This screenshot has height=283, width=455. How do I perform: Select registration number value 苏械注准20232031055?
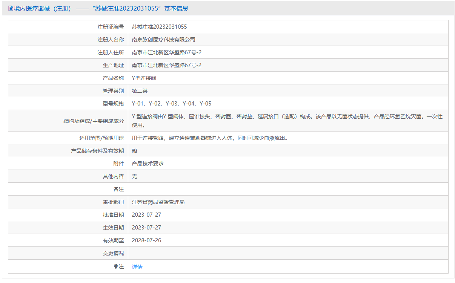tap(159, 27)
